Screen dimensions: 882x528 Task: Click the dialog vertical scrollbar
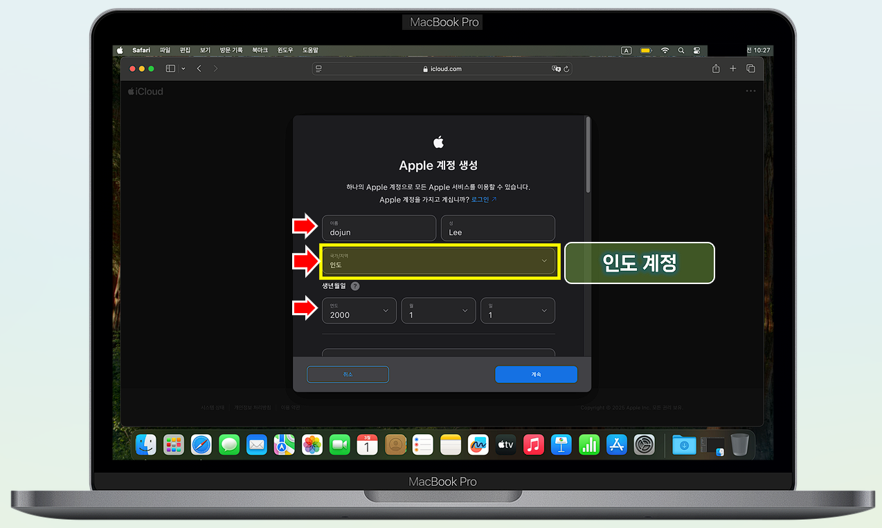(x=588, y=155)
